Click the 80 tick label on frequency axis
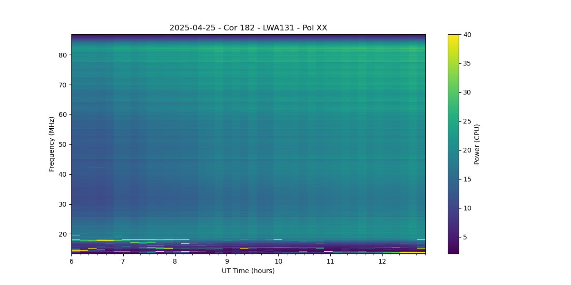 coord(62,55)
